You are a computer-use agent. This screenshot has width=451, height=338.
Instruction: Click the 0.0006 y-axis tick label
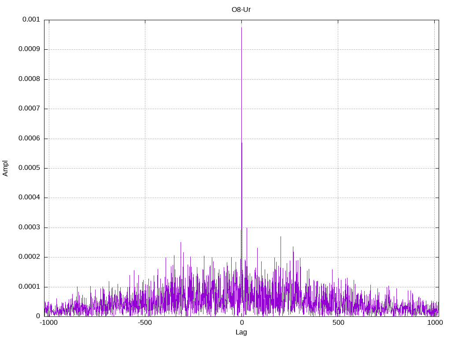(x=30, y=139)
